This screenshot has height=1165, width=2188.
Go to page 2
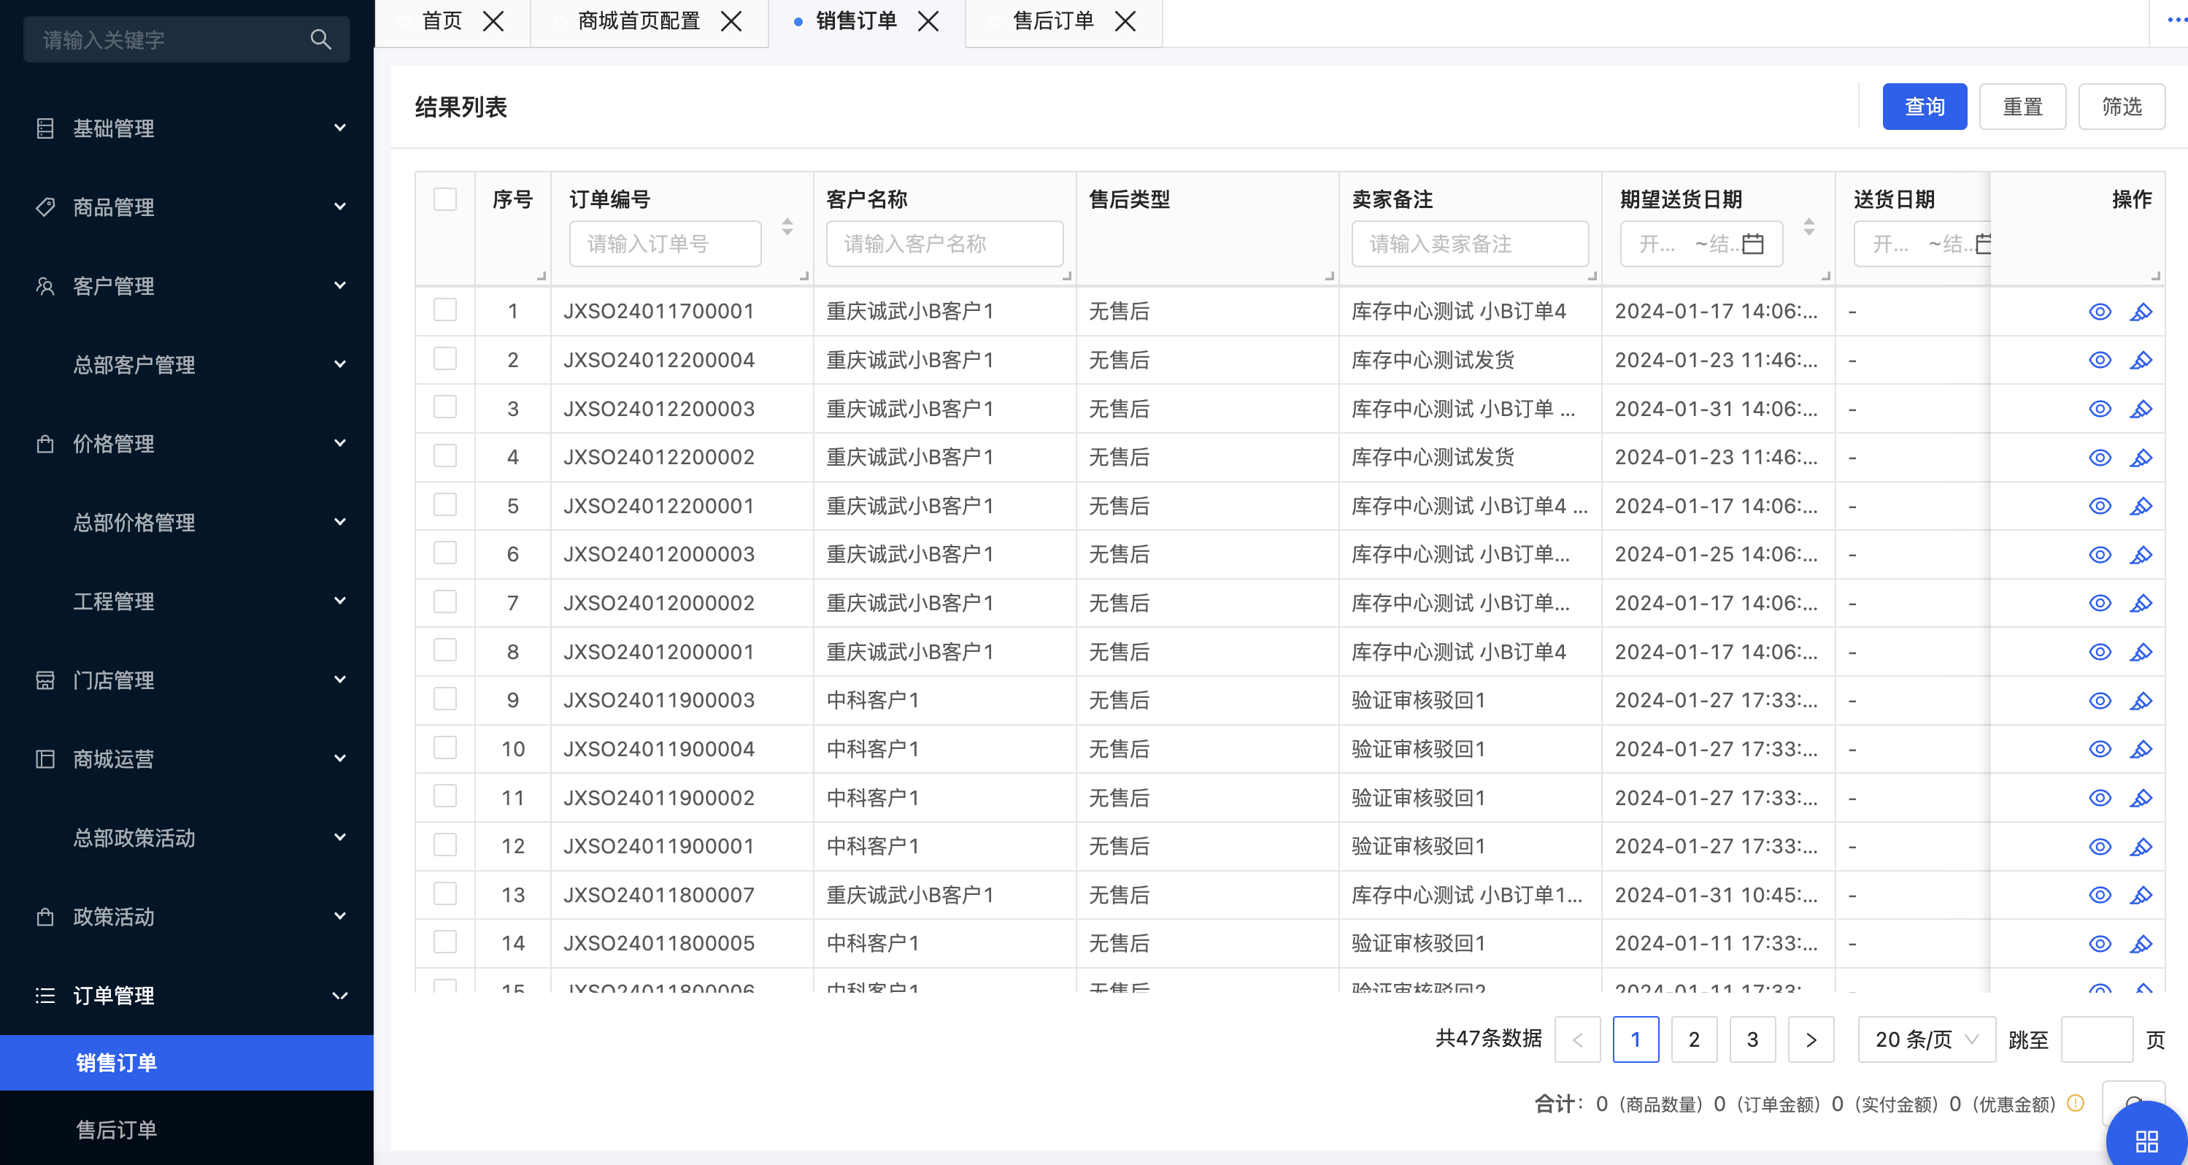click(x=1694, y=1039)
